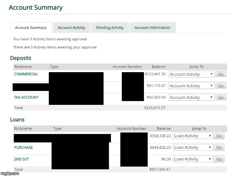Viewport: 231px width, 176px height.
Task: Expand Loan Activity dropdown for $308,108.22 loan
Action: 193,136
